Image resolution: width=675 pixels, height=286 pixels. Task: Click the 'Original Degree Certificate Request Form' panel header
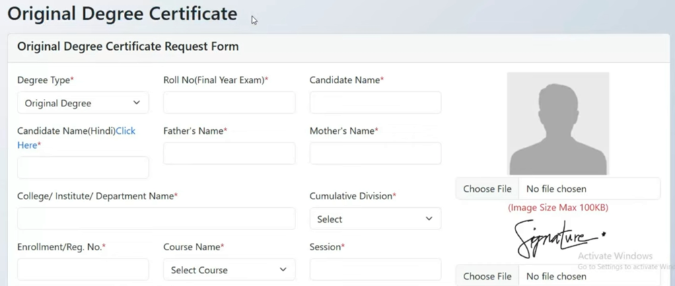pyautogui.click(x=128, y=47)
